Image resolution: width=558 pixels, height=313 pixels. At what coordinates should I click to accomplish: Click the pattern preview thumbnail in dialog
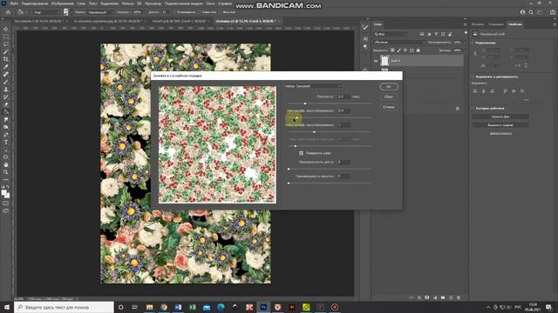click(217, 145)
